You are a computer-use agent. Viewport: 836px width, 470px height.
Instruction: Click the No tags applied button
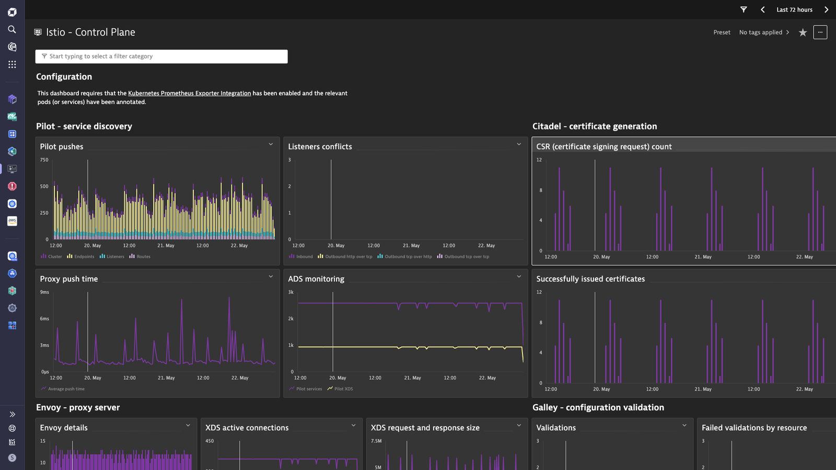(764, 32)
